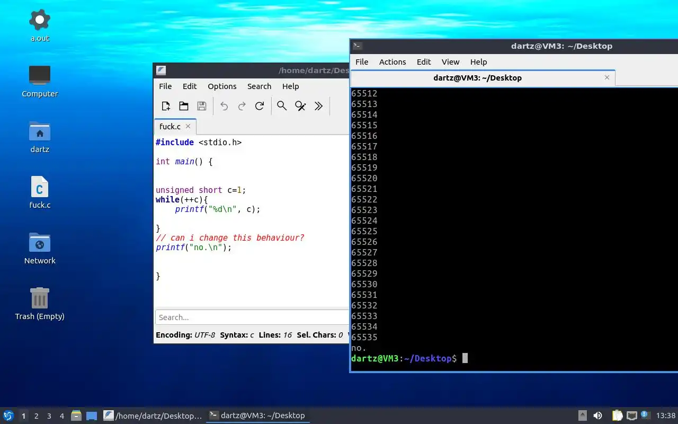
Task: Click the blue notification tray icon
Action: pos(645,415)
